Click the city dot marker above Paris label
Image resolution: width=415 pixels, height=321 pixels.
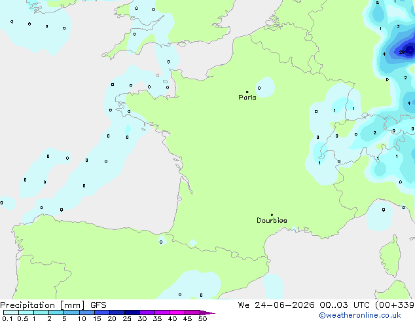(x=247, y=92)
